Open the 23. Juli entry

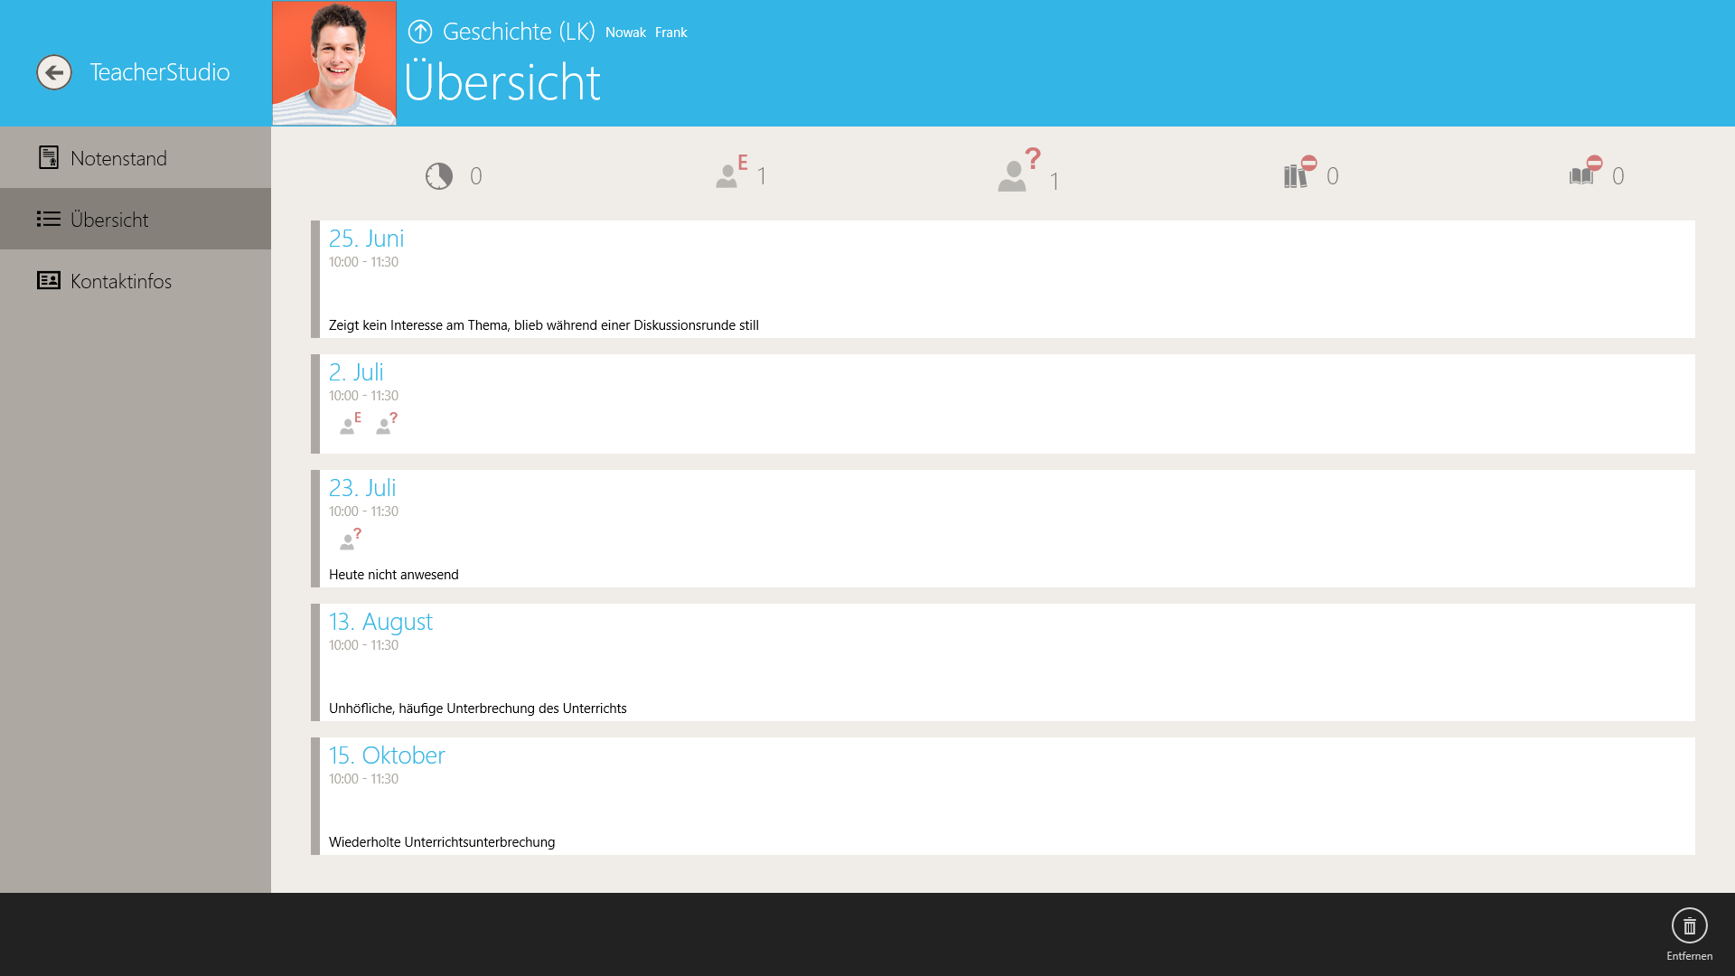[1003, 529]
